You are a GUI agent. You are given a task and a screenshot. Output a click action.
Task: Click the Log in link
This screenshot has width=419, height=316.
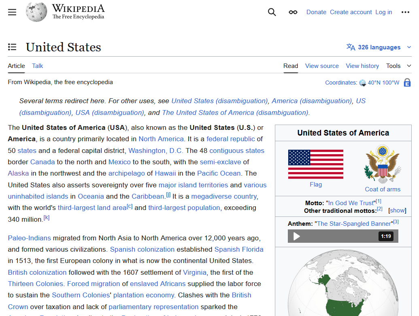[383, 12]
